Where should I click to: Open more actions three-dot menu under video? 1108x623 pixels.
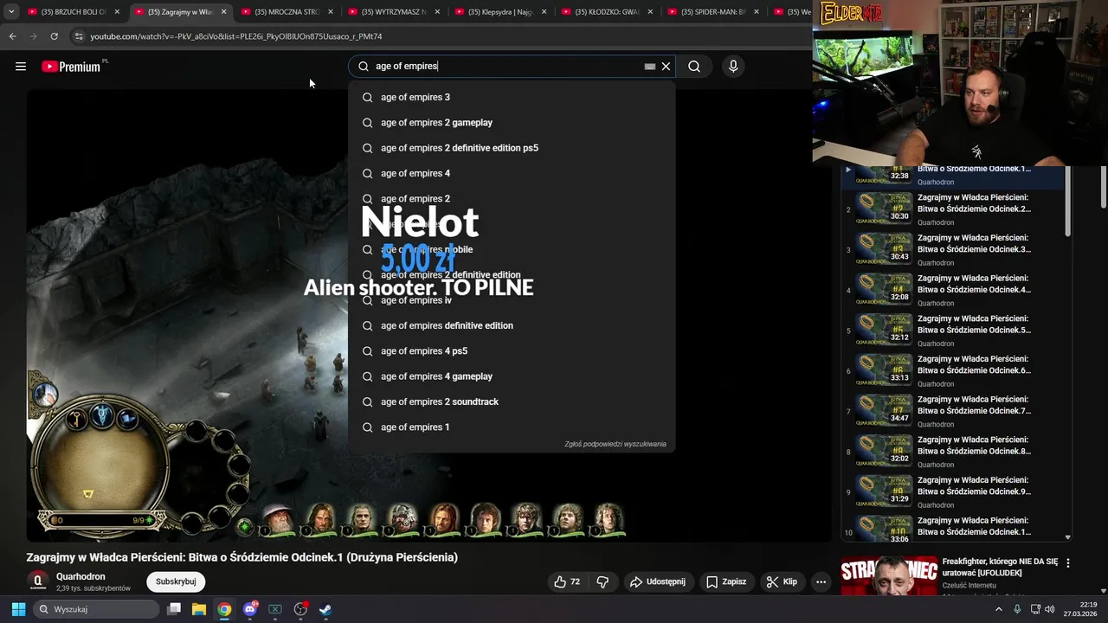tap(821, 582)
